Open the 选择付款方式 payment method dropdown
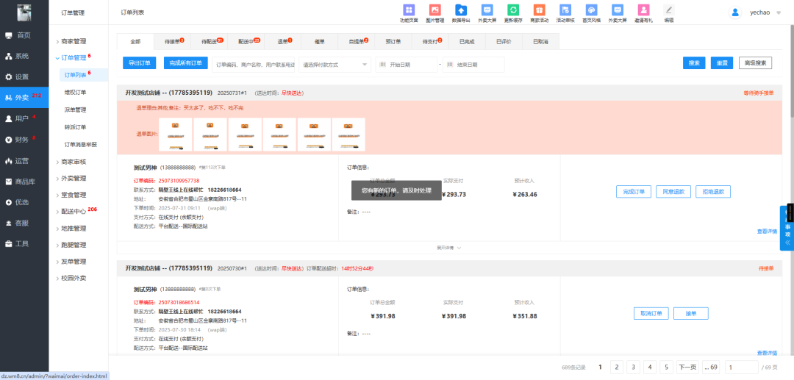 click(x=335, y=65)
